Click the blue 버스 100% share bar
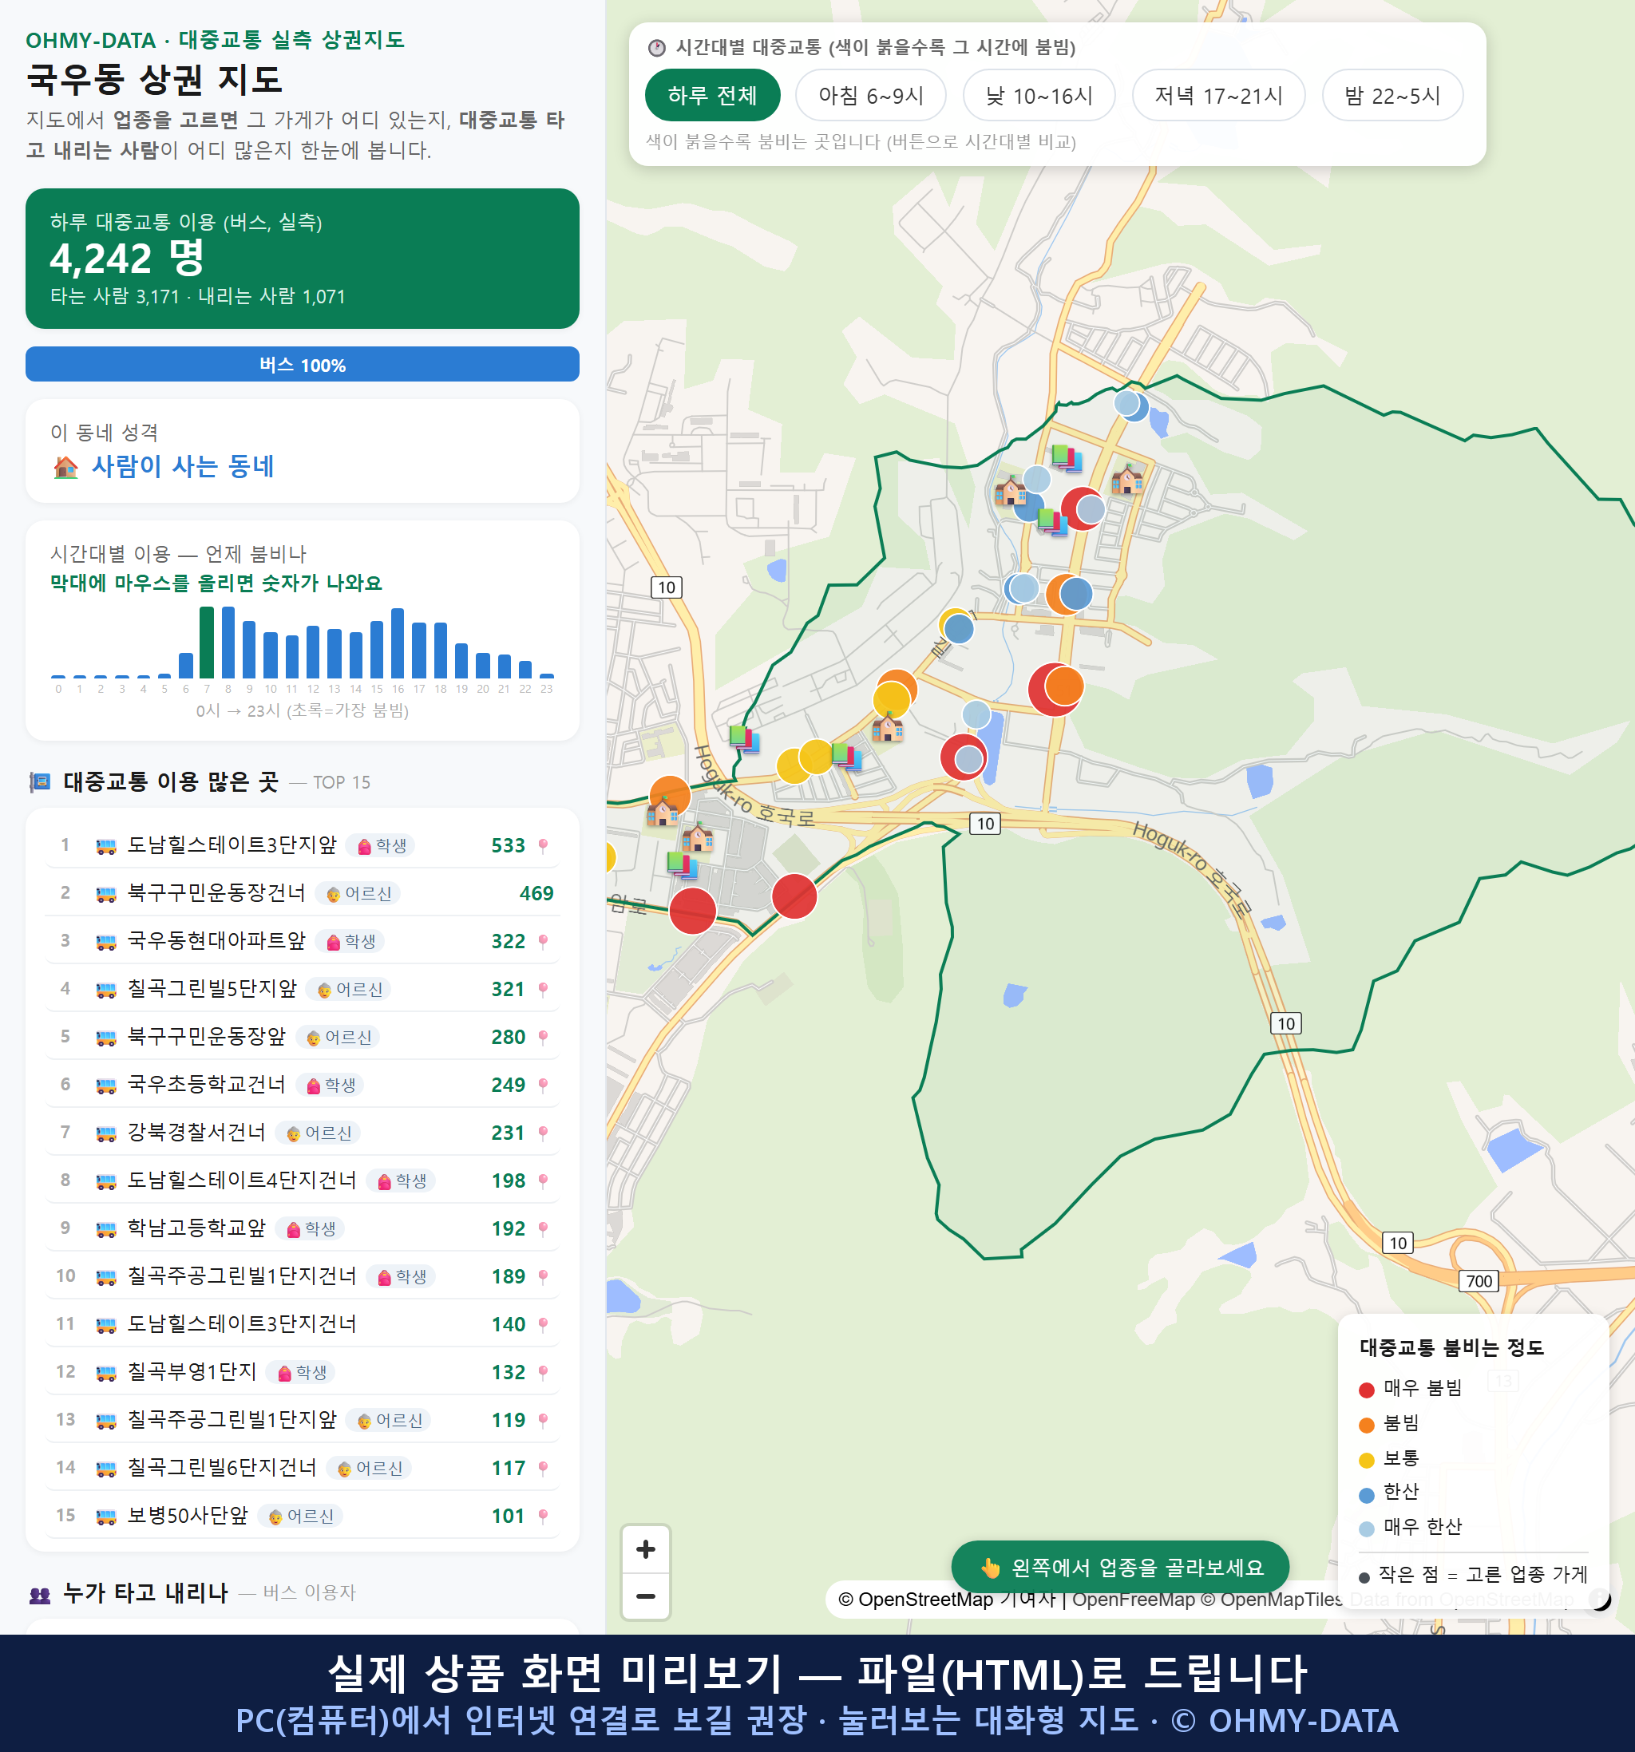Image resolution: width=1635 pixels, height=1752 pixels. 303,365
